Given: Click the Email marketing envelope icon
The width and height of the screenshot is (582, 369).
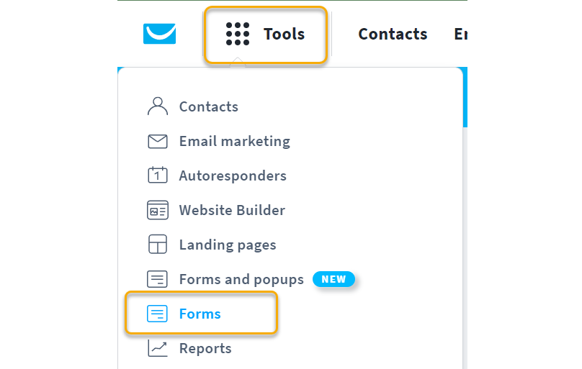Looking at the screenshot, I should 157,141.
